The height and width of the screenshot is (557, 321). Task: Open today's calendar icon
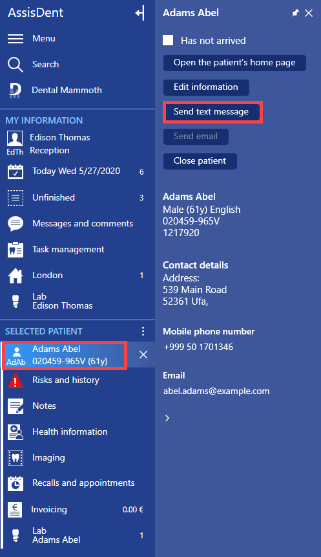[16, 171]
